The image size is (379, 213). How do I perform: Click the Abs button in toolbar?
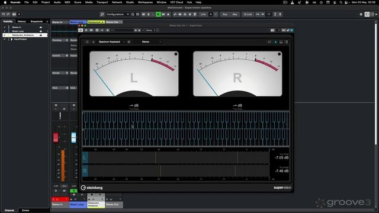(235, 14)
